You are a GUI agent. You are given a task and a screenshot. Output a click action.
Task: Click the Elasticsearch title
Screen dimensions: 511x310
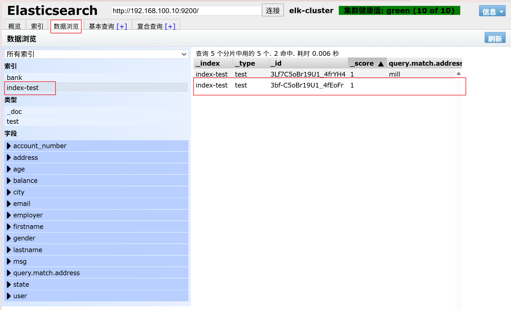point(52,11)
